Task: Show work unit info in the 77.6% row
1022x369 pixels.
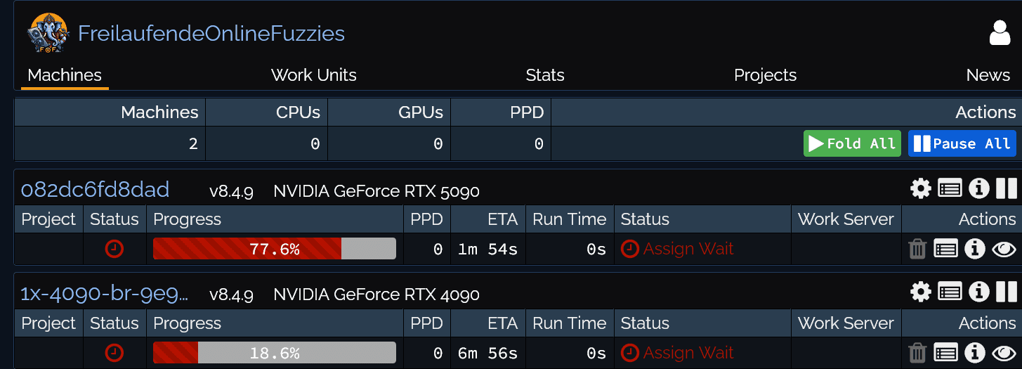Action: (974, 249)
